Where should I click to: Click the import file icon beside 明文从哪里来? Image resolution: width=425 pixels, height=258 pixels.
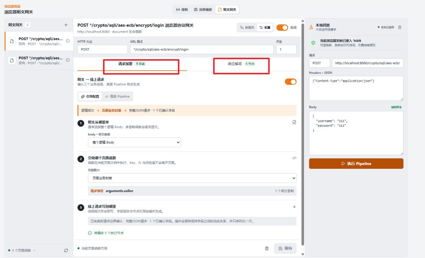(x=294, y=122)
